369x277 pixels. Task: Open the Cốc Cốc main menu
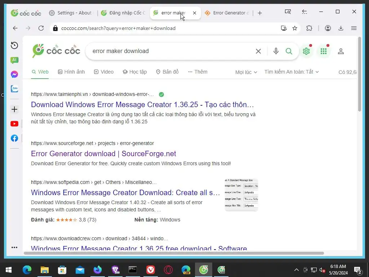coord(354,28)
